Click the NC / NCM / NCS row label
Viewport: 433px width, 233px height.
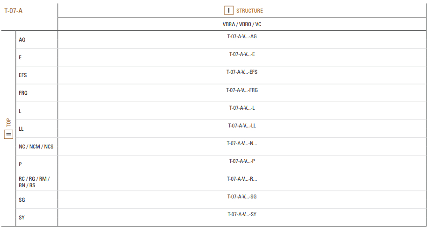pyautogui.click(x=36, y=147)
